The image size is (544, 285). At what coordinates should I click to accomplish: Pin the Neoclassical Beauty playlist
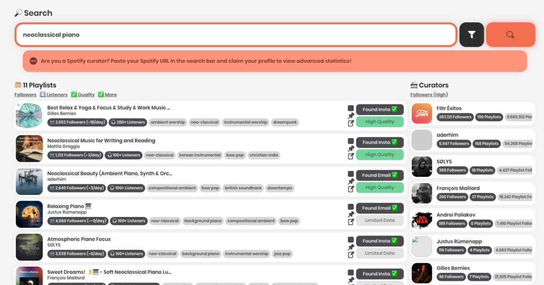pos(351,182)
